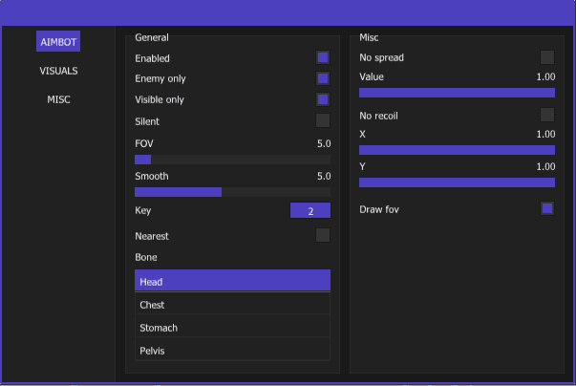
Task: Uncheck the Enemy only checkbox
Action: 323,78
